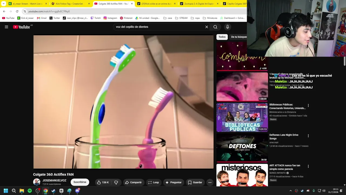Open Steam from the taskbar
This screenshot has width=346, height=195.
coord(54,191)
